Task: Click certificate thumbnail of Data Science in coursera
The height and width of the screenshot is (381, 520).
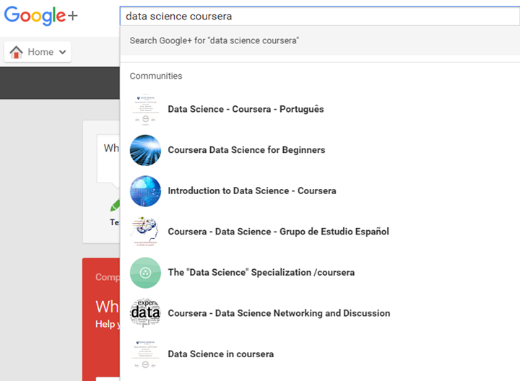Action: (145, 354)
